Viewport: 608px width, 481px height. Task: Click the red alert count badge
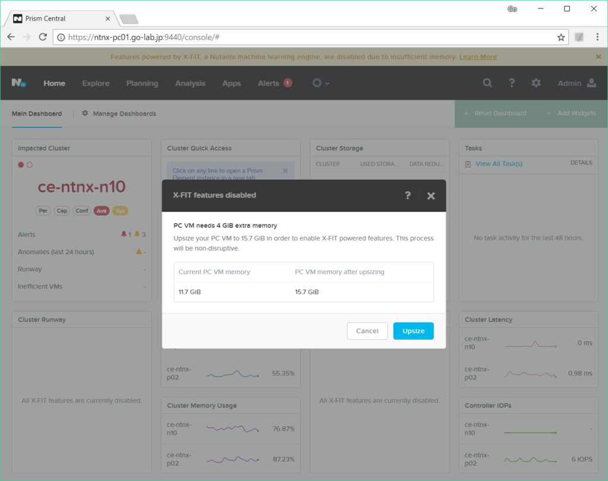288,83
